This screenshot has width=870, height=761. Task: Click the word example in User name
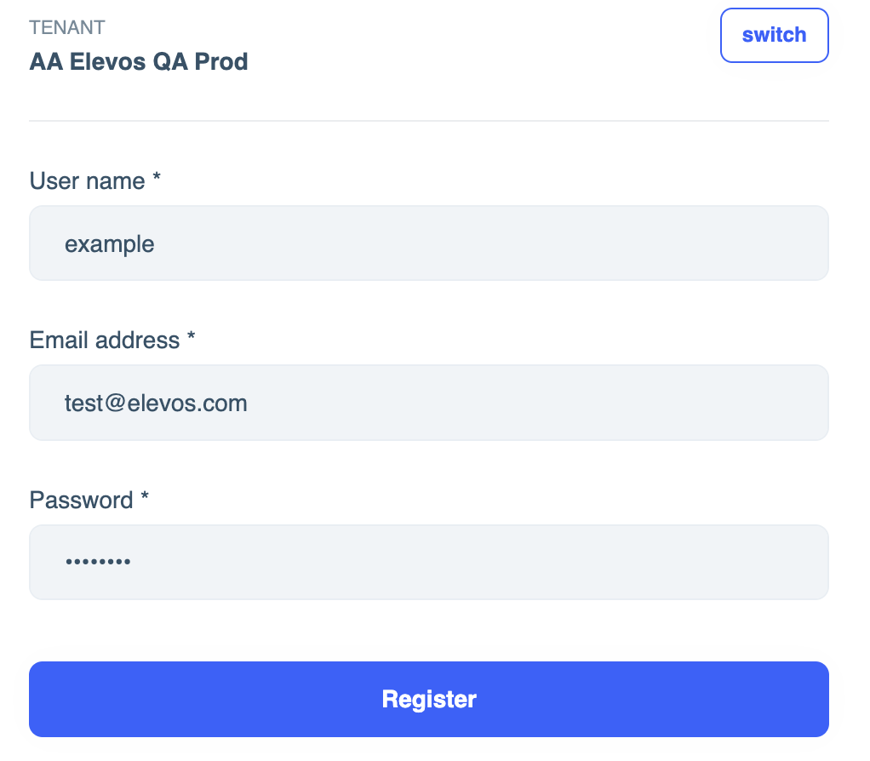point(110,244)
